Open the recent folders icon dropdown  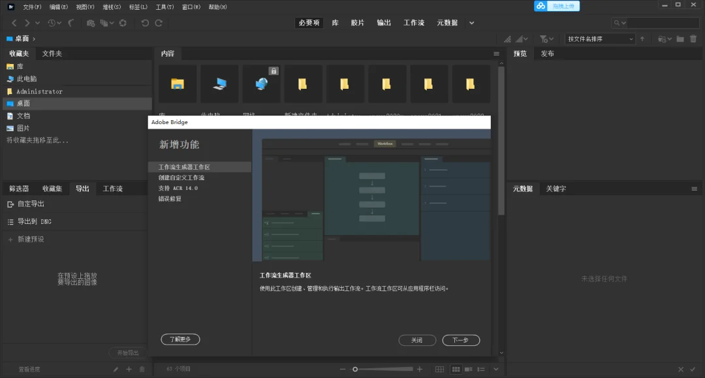[665, 39]
